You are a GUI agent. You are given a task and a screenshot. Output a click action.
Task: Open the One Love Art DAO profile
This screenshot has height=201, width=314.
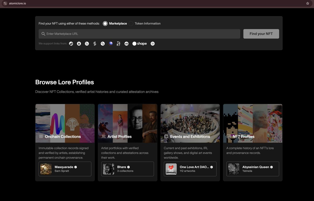(190, 169)
